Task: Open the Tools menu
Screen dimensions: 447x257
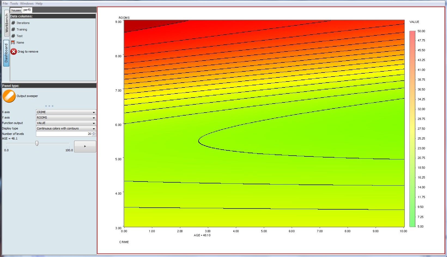Action: 14,3
